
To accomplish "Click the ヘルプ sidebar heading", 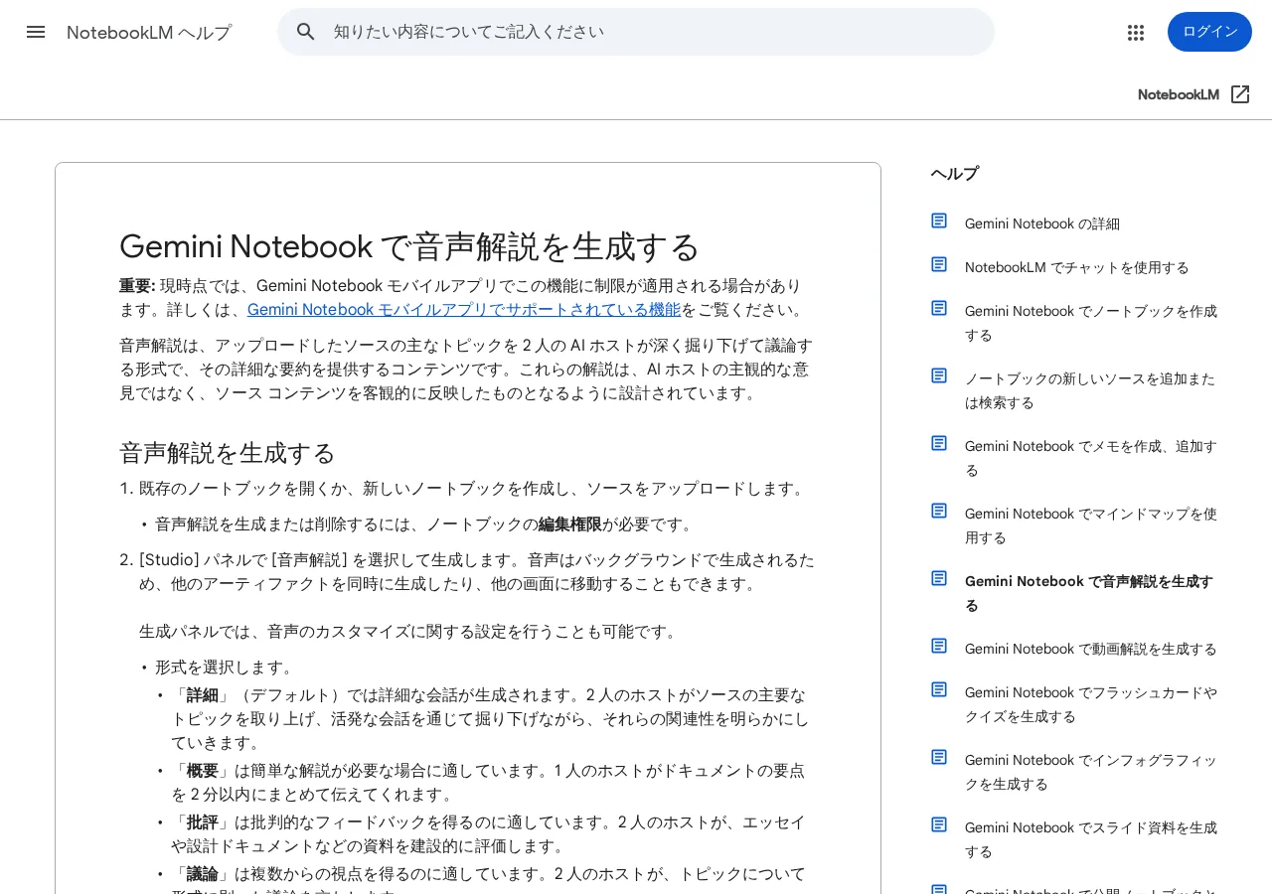I will point(955,174).
